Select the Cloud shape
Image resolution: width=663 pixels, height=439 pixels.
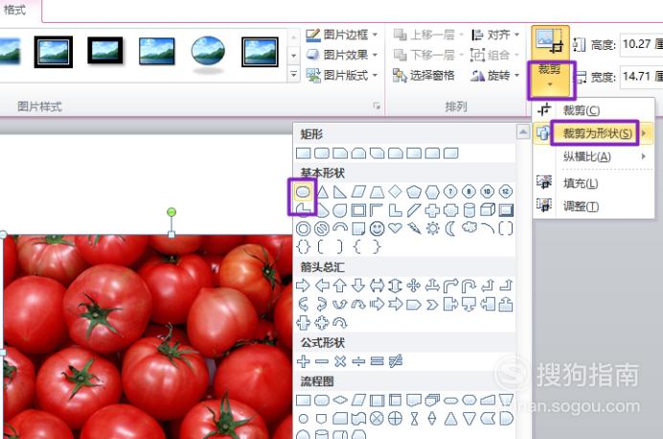[x=469, y=228]
